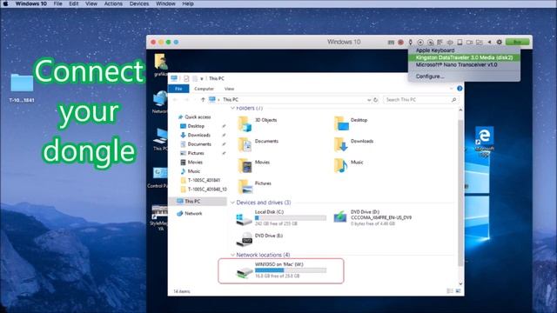
Task: Select the Pictures folder in main pane
Action: (255, 186)
